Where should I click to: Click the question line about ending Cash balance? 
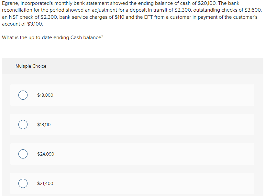click(52, 37)
